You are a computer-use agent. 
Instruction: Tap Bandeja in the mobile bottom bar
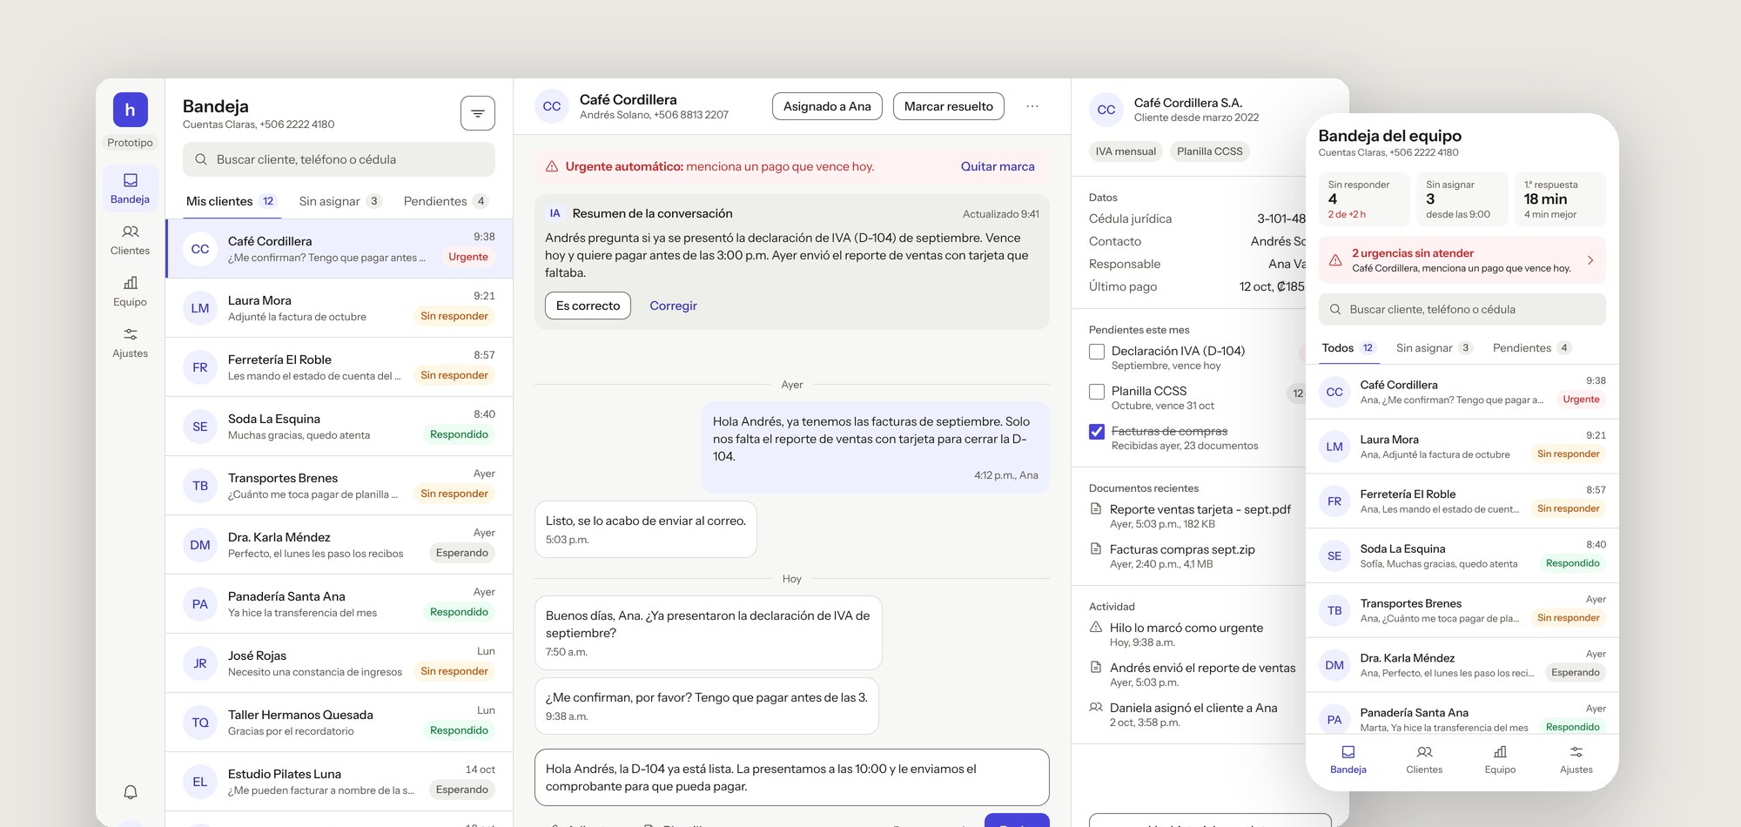click(1348, 759)
